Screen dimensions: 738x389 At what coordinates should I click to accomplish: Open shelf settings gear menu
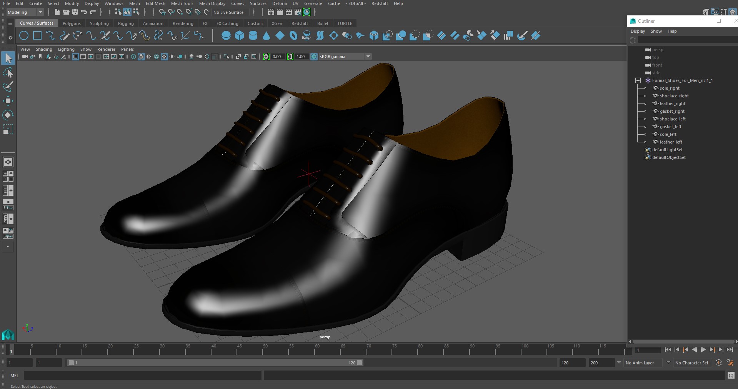tap(10, 37)
